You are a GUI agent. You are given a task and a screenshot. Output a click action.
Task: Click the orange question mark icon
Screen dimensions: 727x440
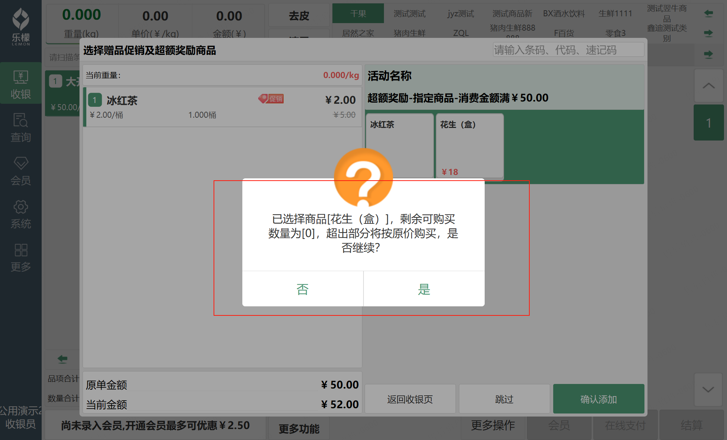tap(363, 178)
